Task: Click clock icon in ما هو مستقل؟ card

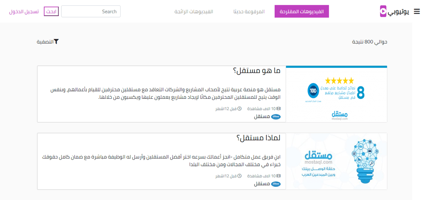Action: (239, 109)
